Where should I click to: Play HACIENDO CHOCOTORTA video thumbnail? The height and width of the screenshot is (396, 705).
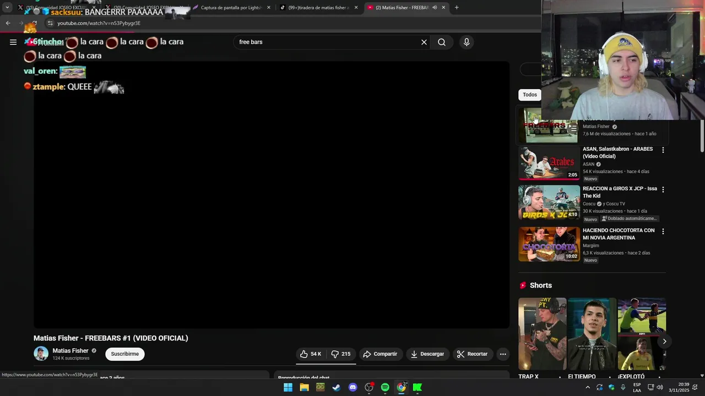pos(549,244)
